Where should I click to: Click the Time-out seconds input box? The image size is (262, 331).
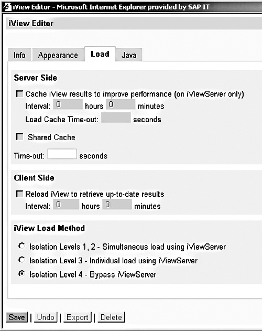[62, 154]
